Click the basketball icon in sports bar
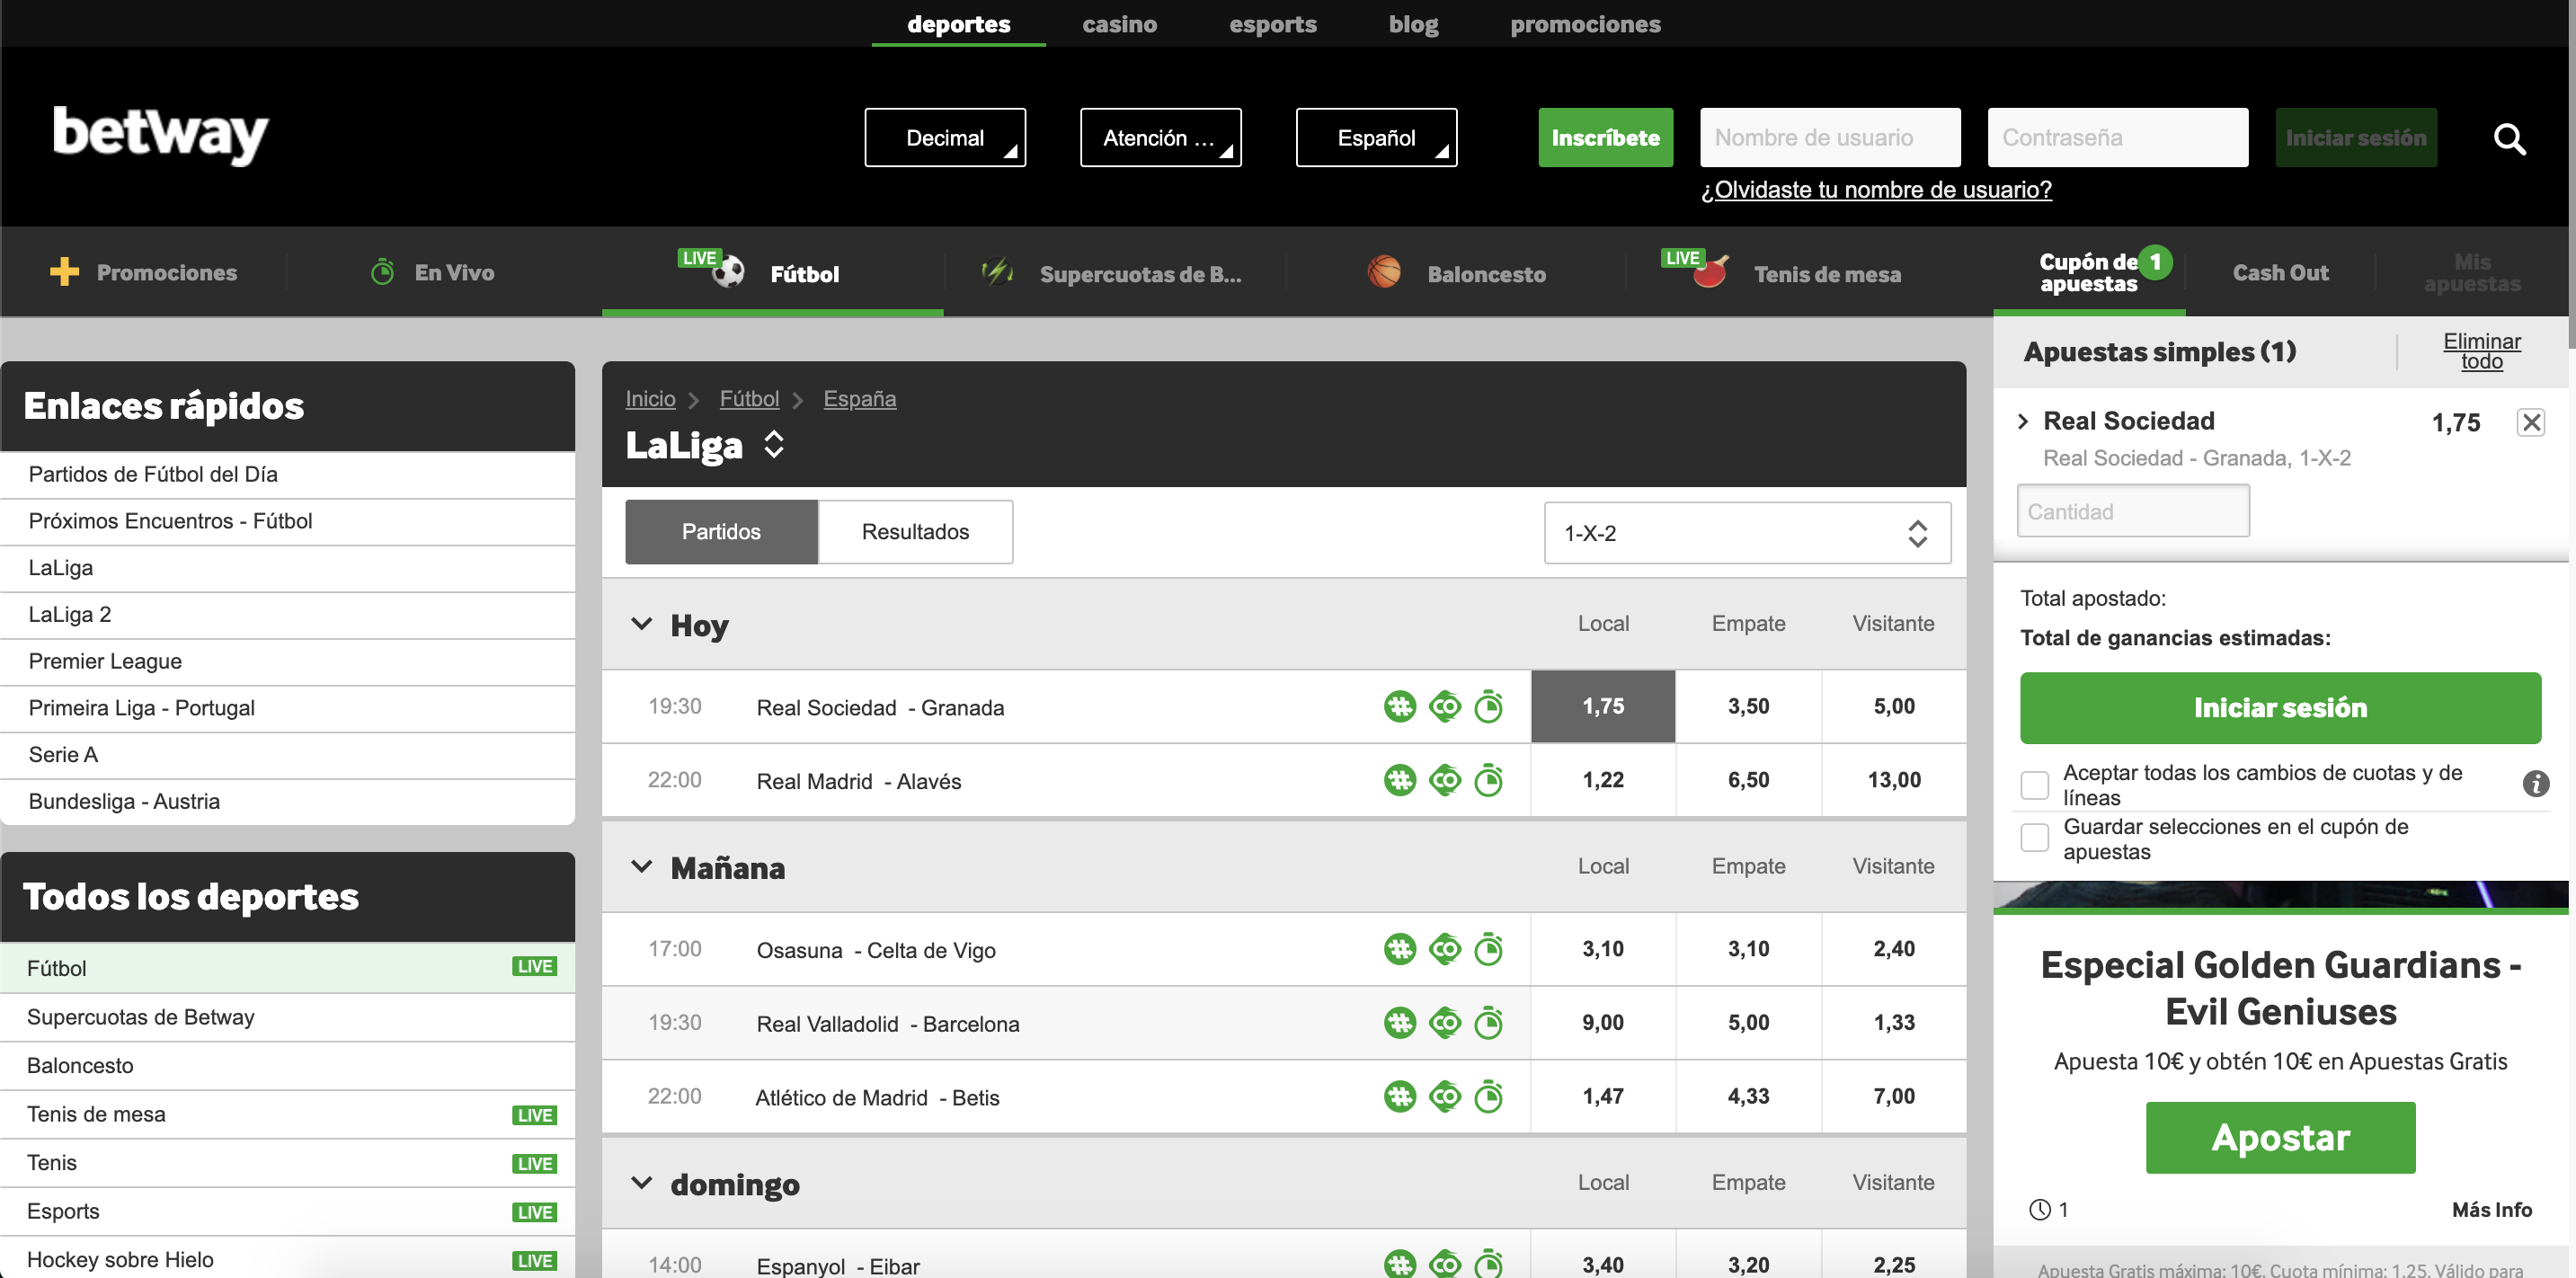 click(1384, 272)
